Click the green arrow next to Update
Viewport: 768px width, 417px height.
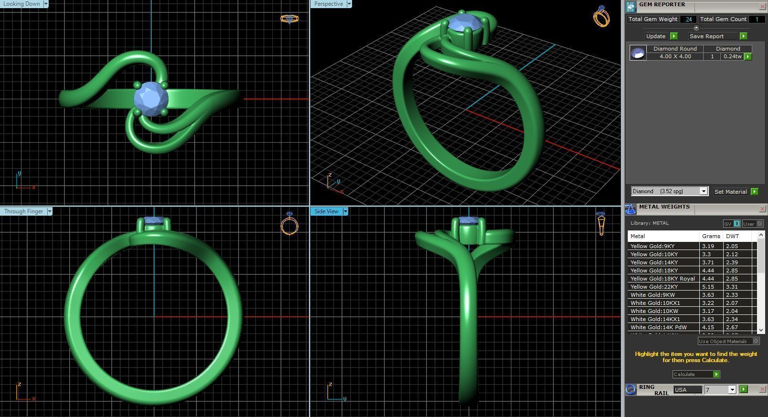coord(674,36)
